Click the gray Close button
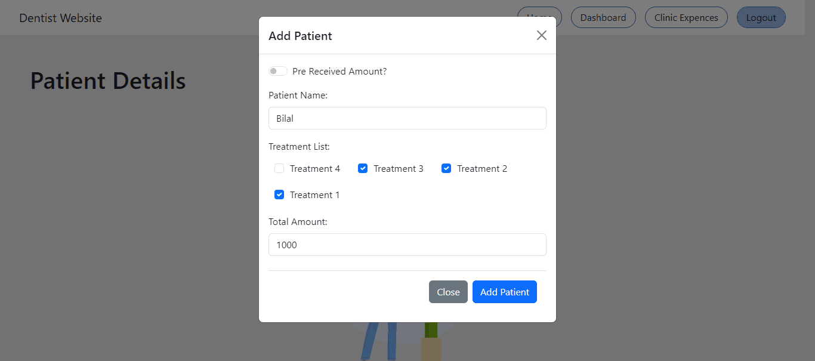 tap(448, 292)
